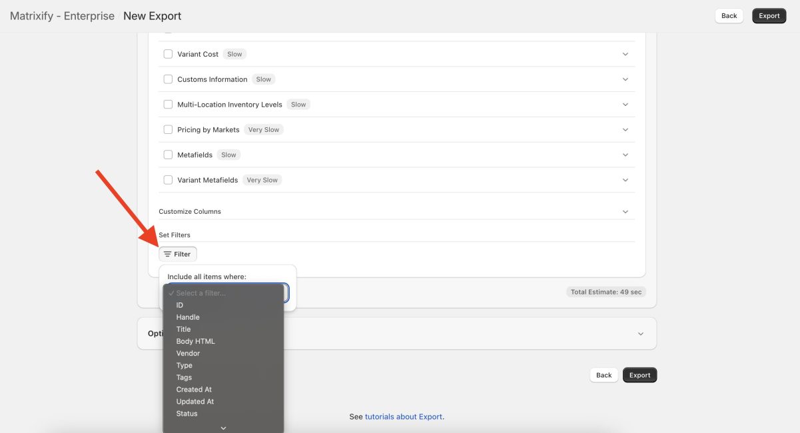Pick Status from the filter options
The height and width of the screenshot is (433, 800).
point(187,413)
